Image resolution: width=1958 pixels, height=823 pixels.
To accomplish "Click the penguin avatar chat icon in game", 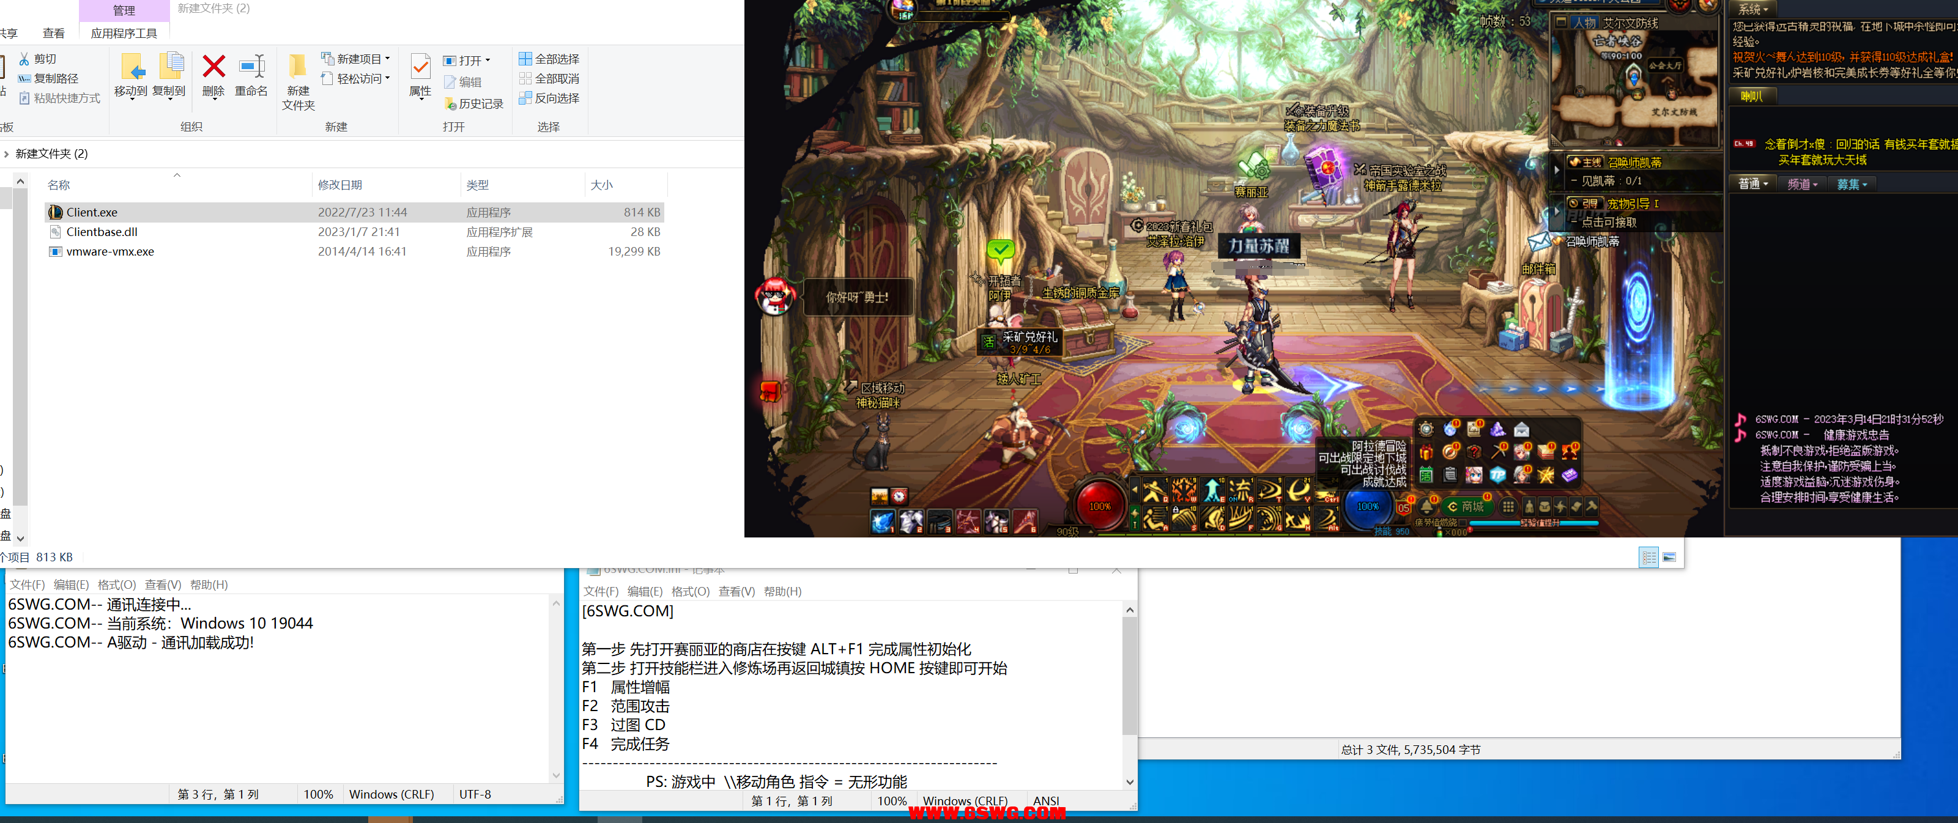I will click(774, 295).
